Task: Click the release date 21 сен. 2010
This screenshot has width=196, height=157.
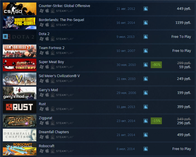Action: 126,79
